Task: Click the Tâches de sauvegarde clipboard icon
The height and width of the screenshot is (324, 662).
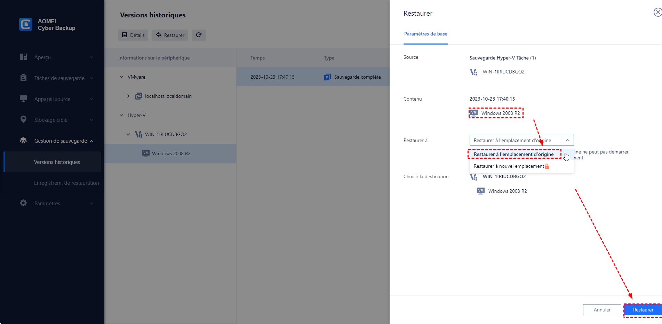Action: (x=23, y=78)
